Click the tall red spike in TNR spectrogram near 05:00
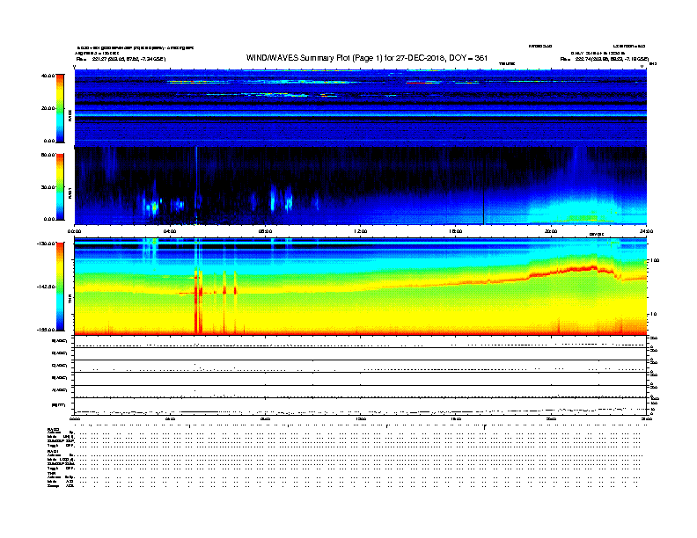The height and width of the screenshot is (538, 697). tap(195, 302)
